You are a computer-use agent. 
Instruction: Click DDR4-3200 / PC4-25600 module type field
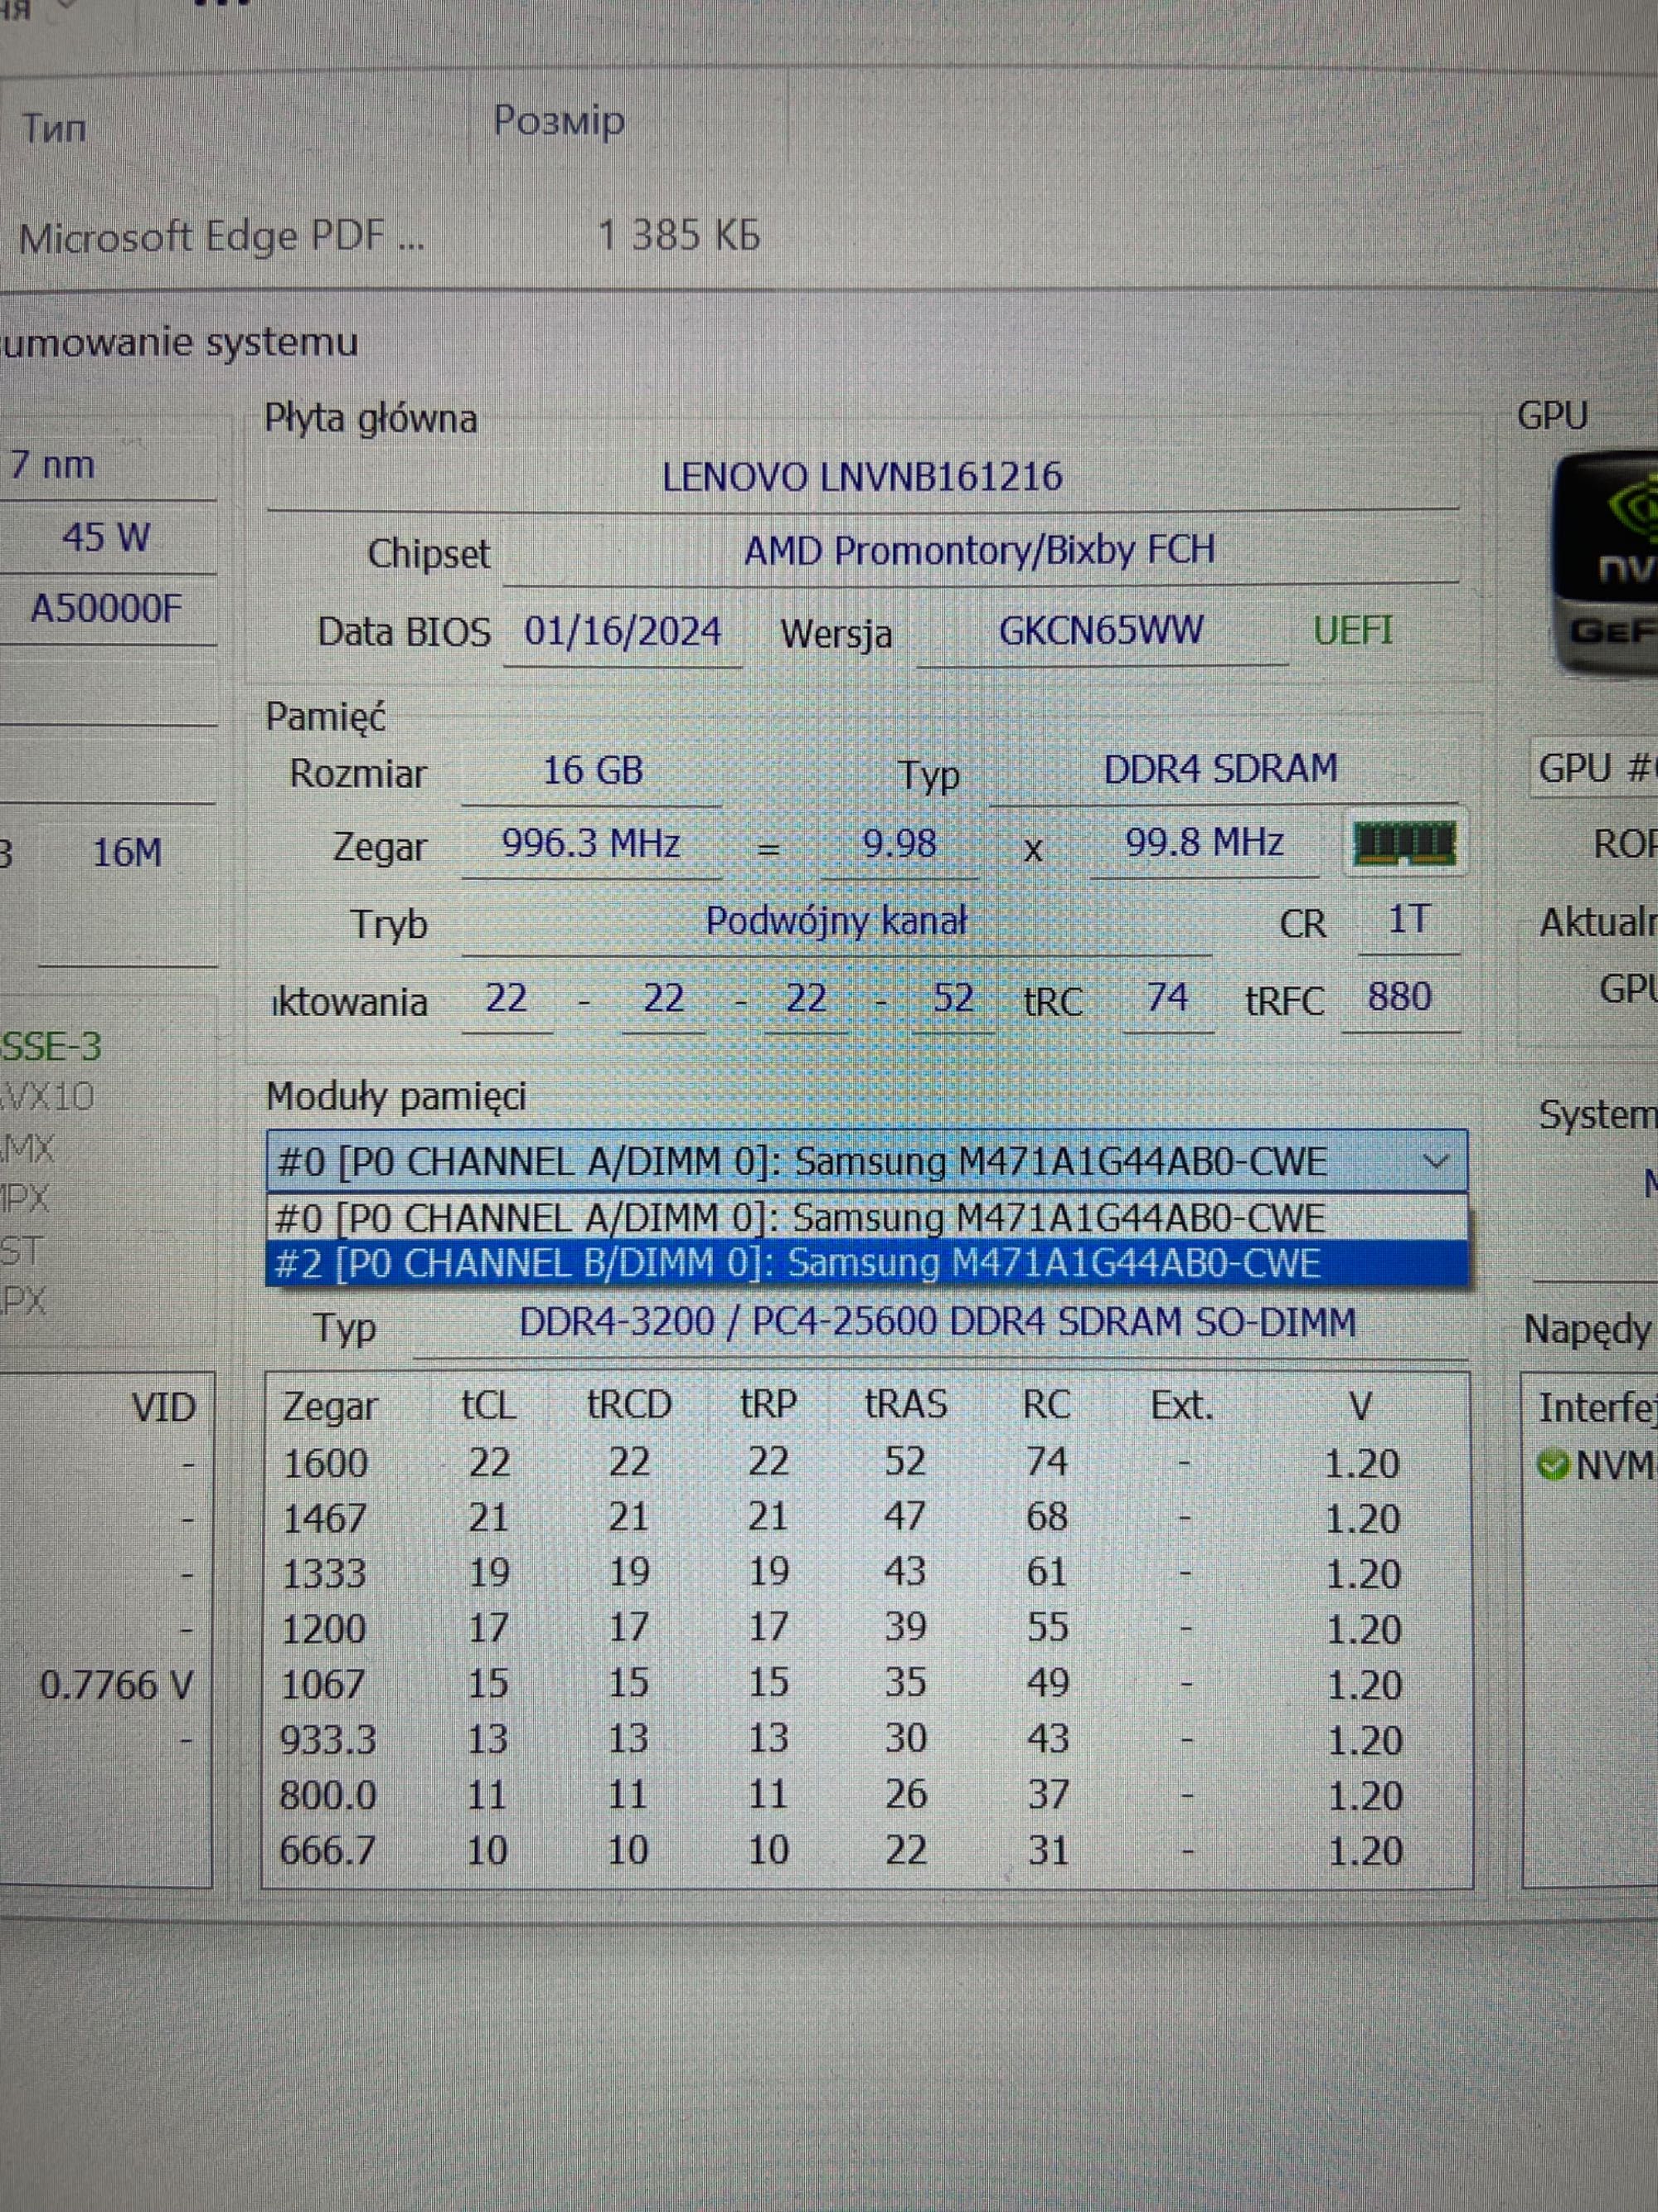click(938, 1323)
